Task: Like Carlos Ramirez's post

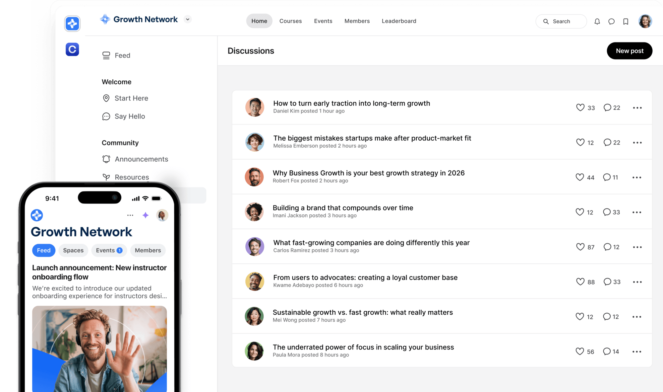Action: (580, 247)
